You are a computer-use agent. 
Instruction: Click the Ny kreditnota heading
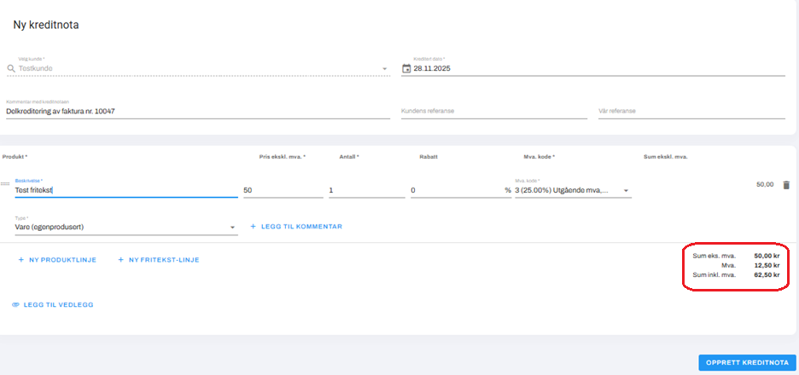[46, 25]
